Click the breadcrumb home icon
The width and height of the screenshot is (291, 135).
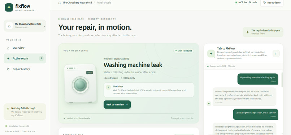[59, 3]
